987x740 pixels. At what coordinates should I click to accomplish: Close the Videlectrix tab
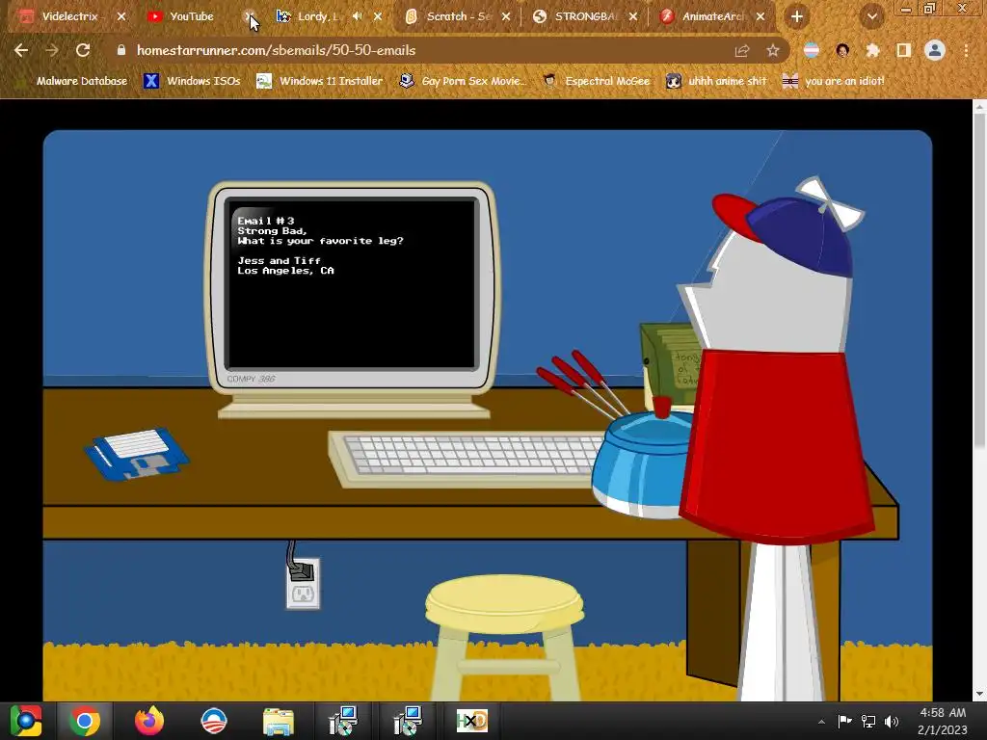click(121, 16)
